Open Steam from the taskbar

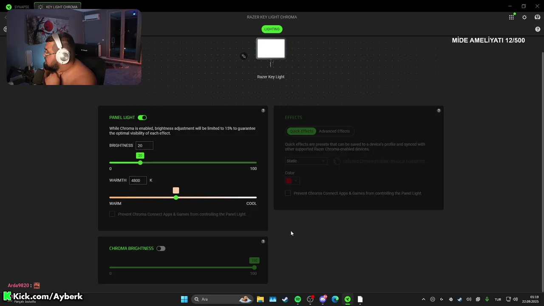(x=285, y=299)
